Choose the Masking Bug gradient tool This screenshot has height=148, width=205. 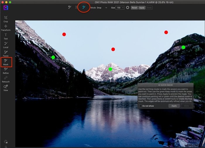pos(77,7)
